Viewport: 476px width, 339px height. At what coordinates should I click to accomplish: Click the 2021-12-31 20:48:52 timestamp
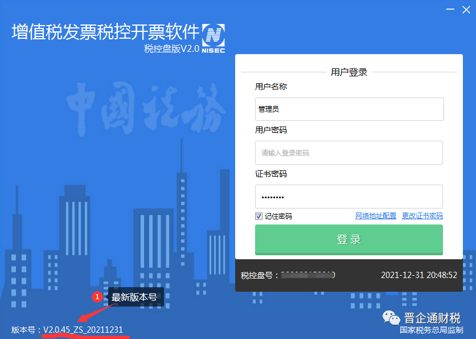[419, 275]
